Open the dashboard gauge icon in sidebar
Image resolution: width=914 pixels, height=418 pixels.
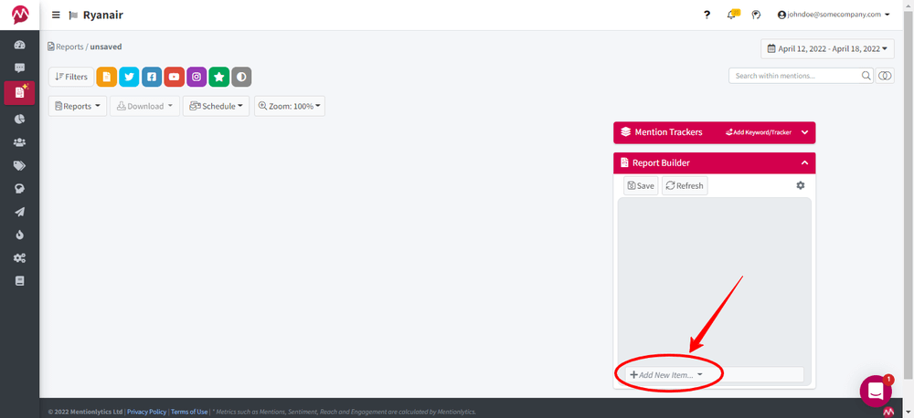click(x=20, y=46)
